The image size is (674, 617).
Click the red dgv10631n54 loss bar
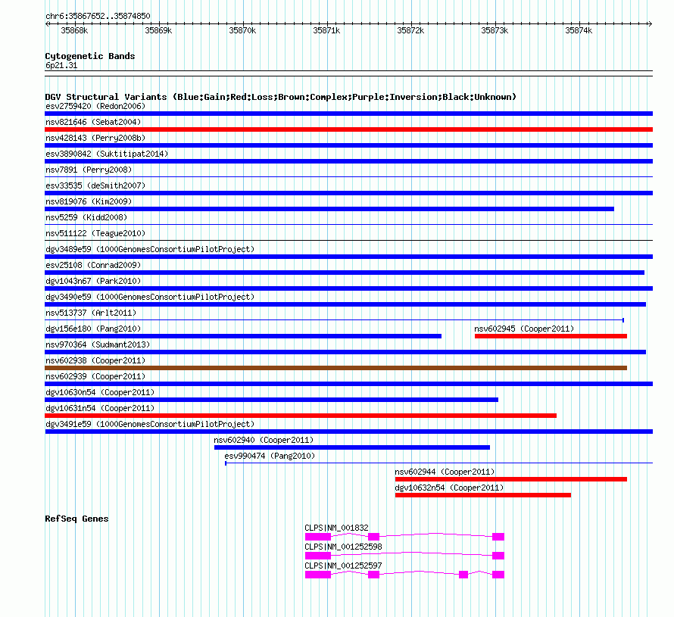(301, 416)
